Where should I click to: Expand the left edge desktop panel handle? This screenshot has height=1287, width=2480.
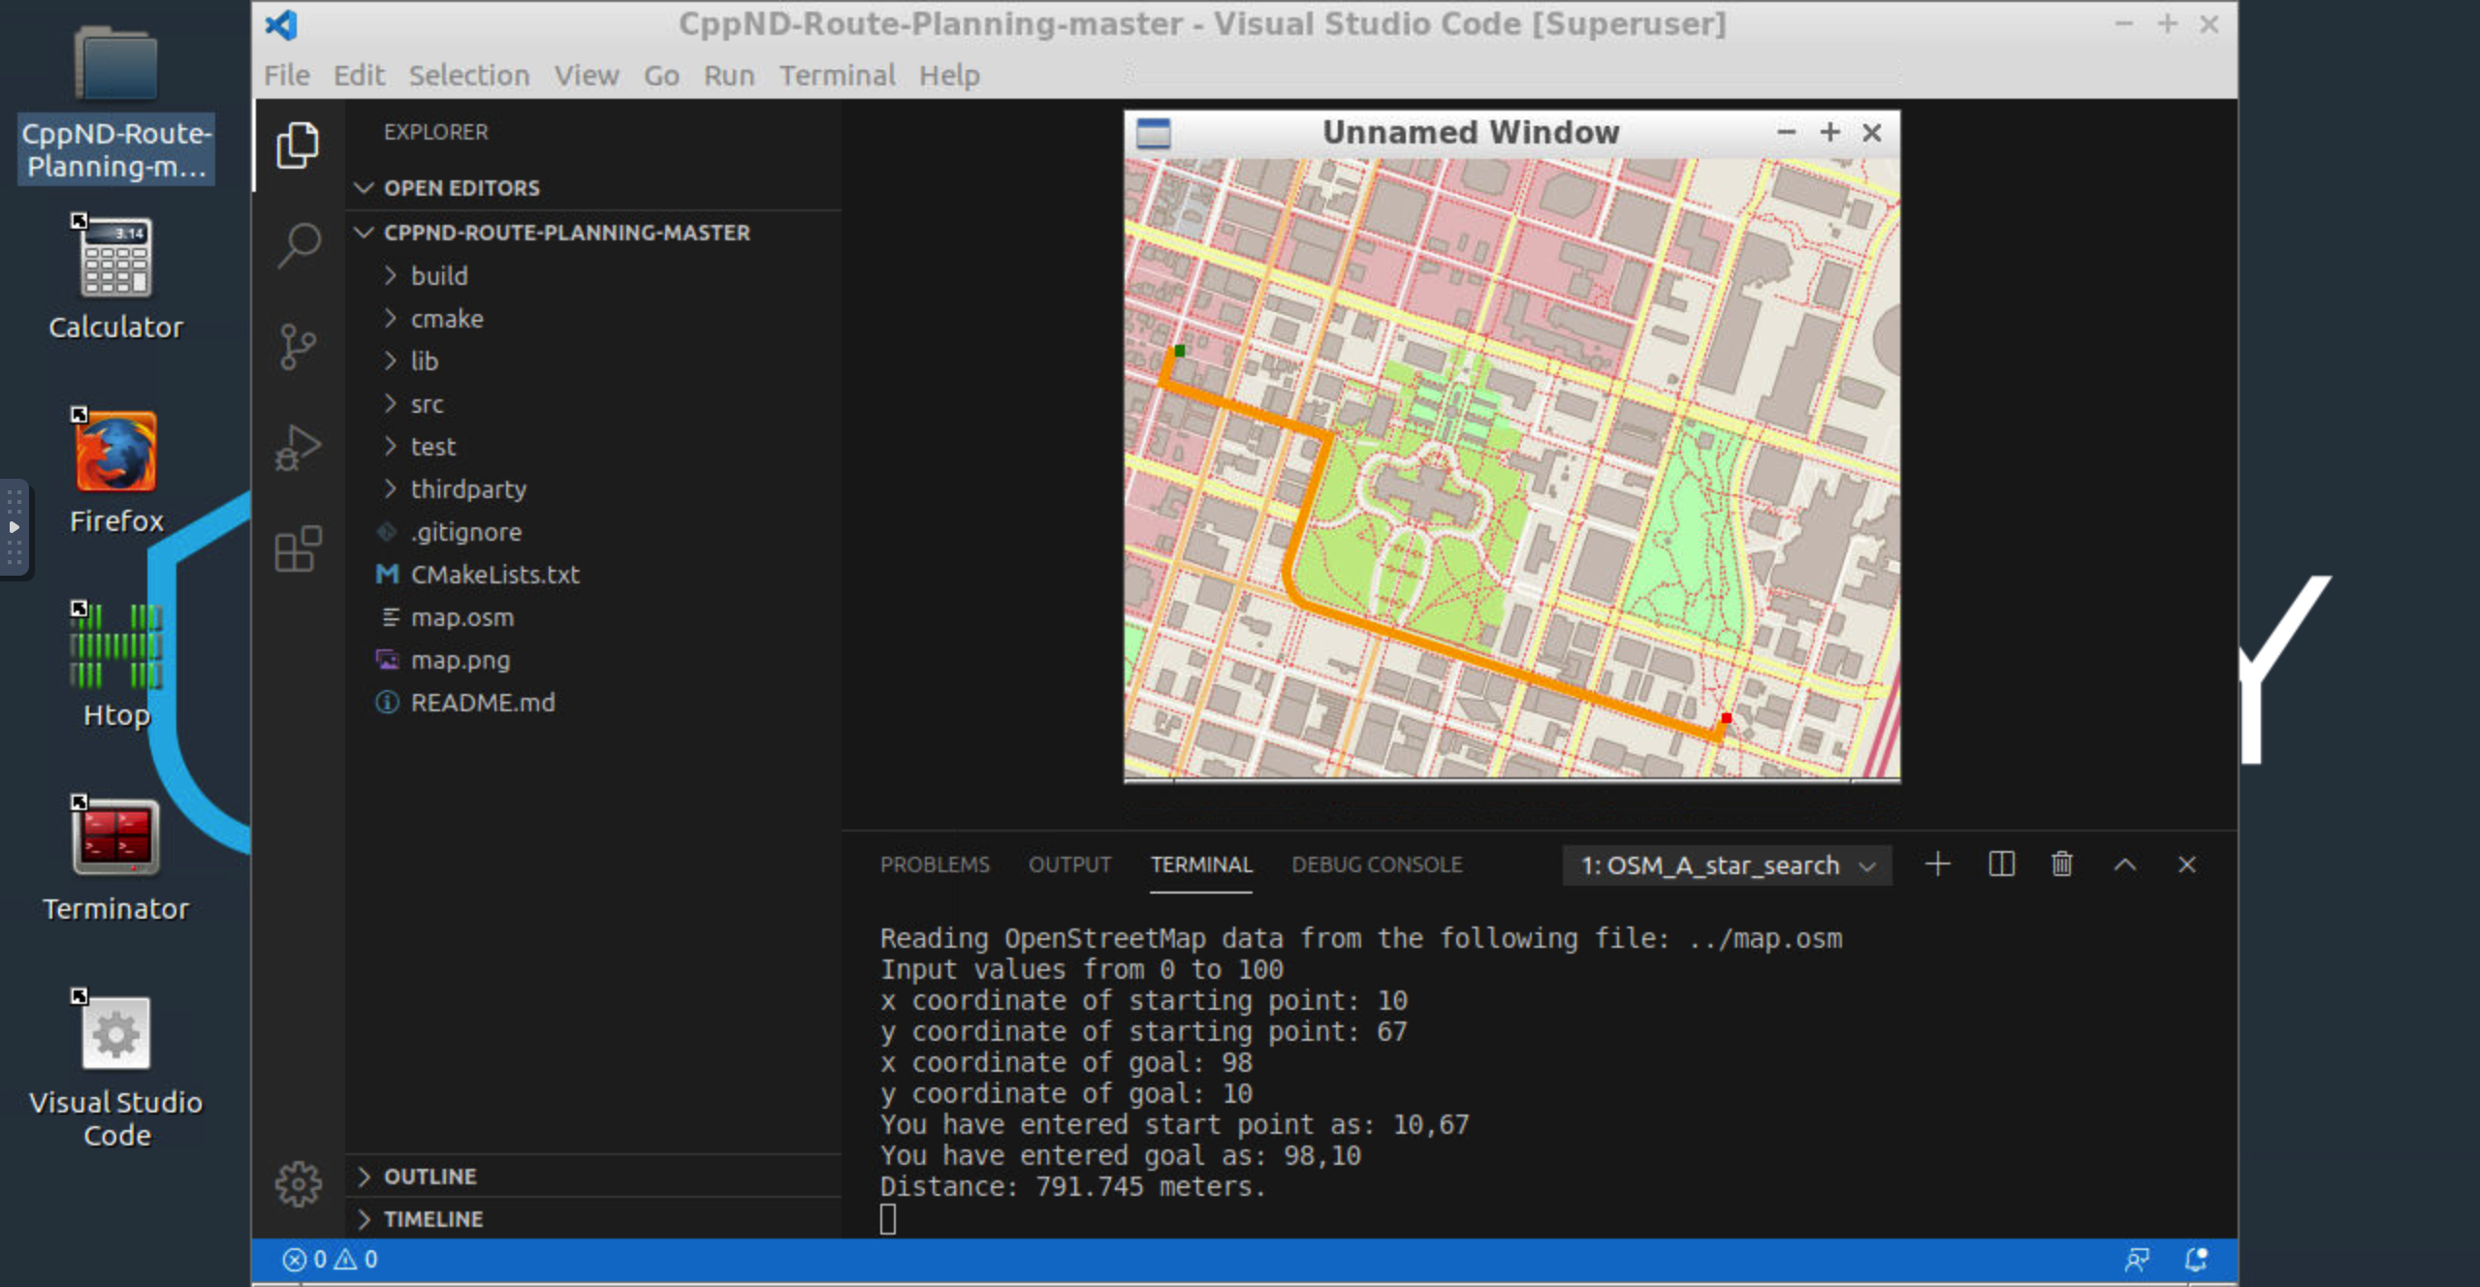point(14,528)
